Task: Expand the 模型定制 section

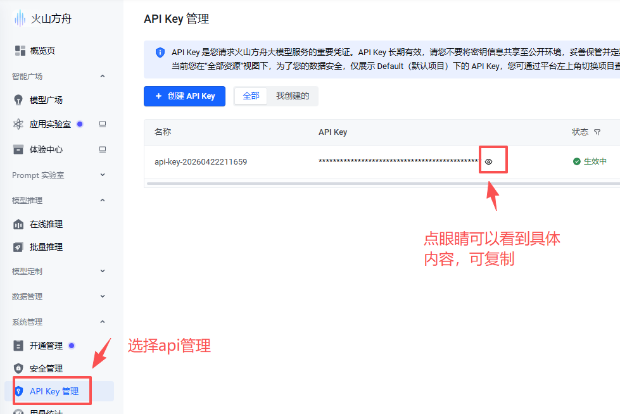Action: coord(103,272)
